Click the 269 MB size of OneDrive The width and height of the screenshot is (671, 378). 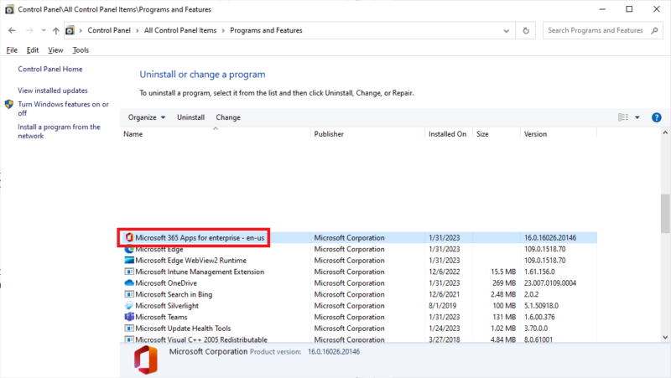pos(504,283)
